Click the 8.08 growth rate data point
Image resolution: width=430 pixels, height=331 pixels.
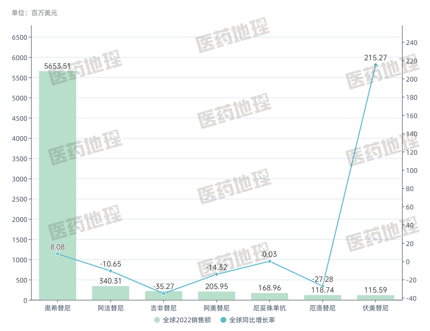(x=57, y=254)
